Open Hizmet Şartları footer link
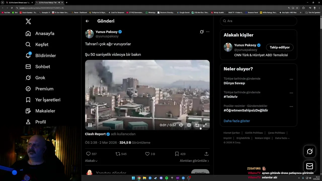The width and height of the screenshot is (322, 181). [x=232, y=133]
